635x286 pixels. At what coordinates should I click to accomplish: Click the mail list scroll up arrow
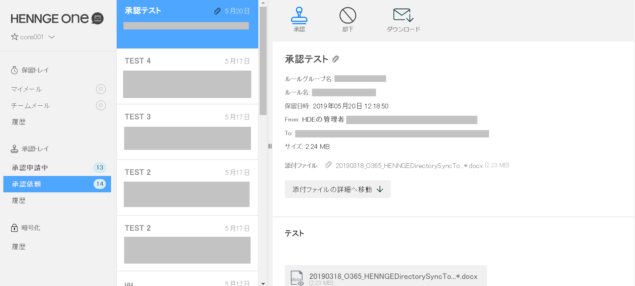pyautogui.click(x=263, y=3)
